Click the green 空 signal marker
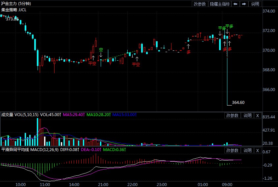This screenshot has width=278, height=187. (101, 50)
